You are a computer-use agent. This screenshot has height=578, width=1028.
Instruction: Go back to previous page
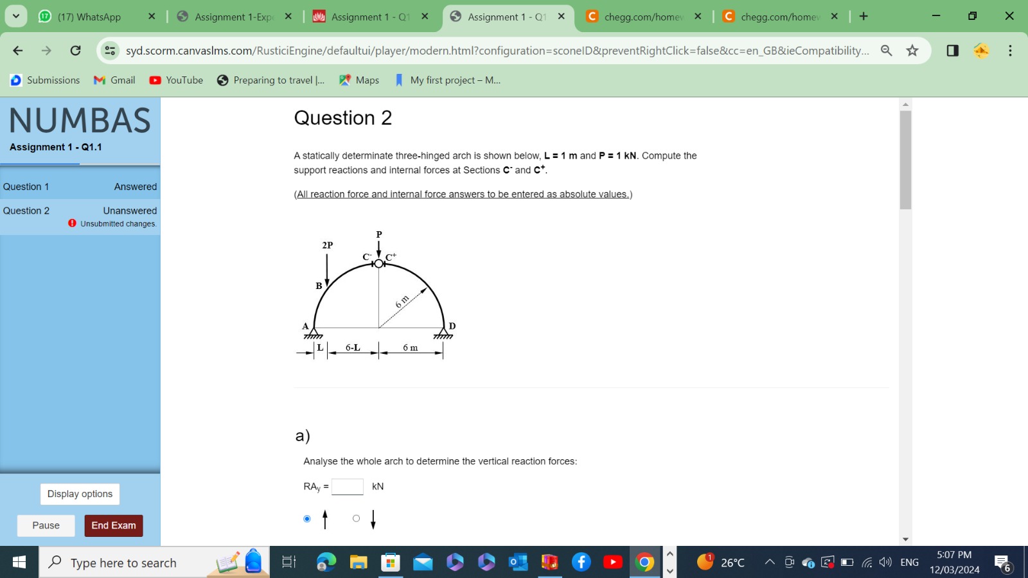[x=18, y=50]
